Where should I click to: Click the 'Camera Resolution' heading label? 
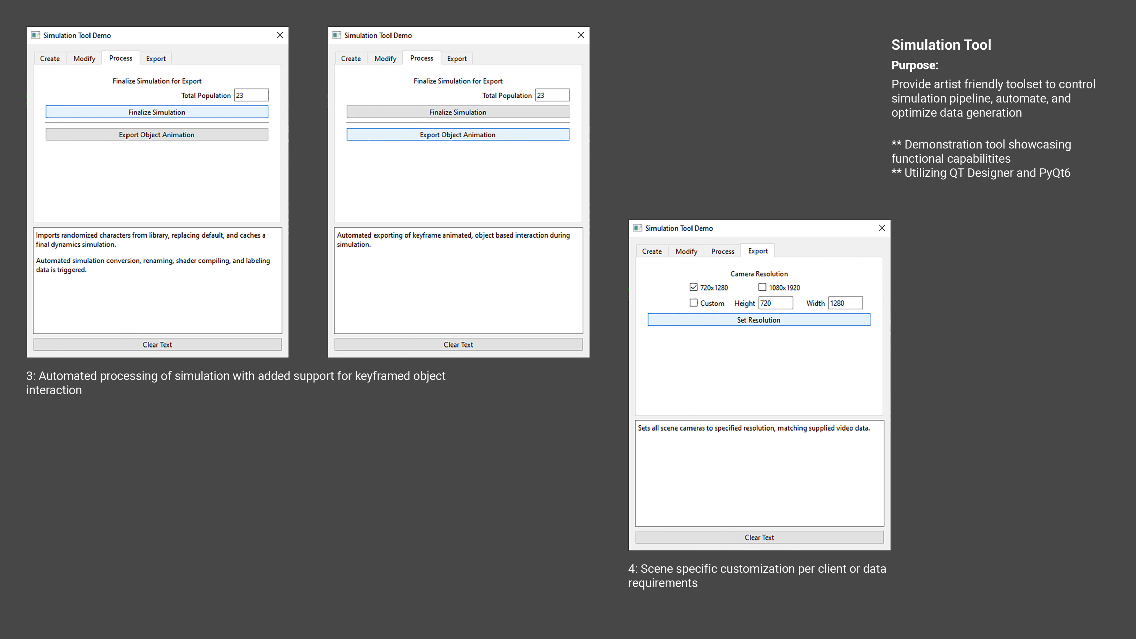(759, 273)
